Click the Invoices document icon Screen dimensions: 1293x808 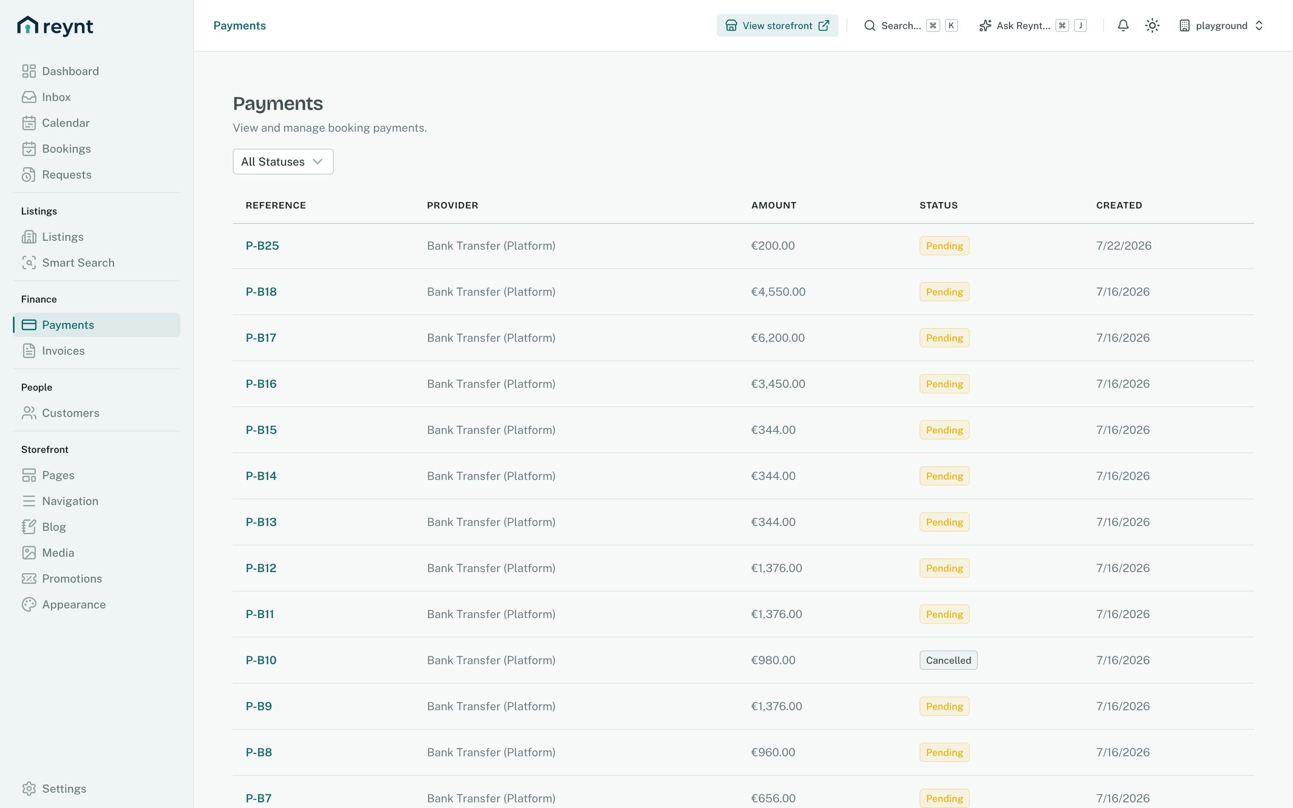coord(29,351)
